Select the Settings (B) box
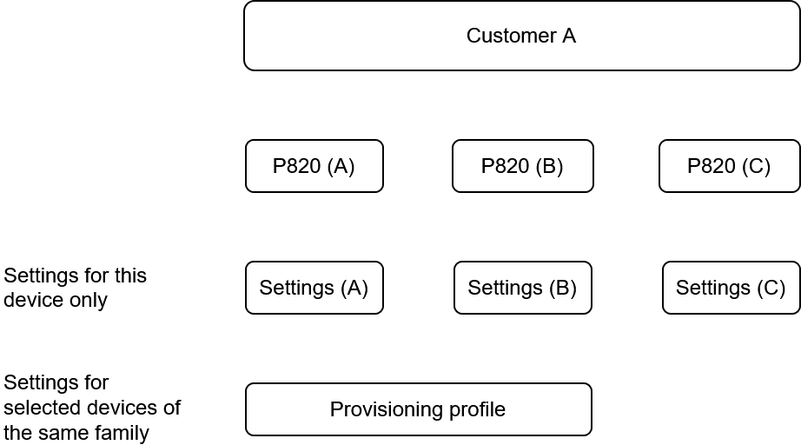The width and height of the screenshot is (801, 445). click(x=523, y=288)
